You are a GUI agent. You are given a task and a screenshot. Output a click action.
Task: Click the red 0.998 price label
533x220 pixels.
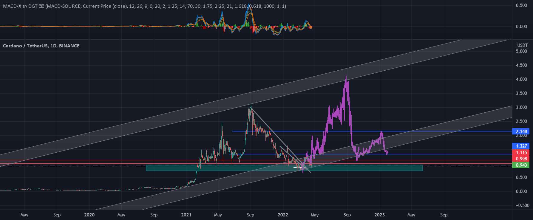tap(521, 159)
